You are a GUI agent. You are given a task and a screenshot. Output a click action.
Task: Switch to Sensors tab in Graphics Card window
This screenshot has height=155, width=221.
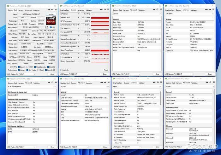21,10
